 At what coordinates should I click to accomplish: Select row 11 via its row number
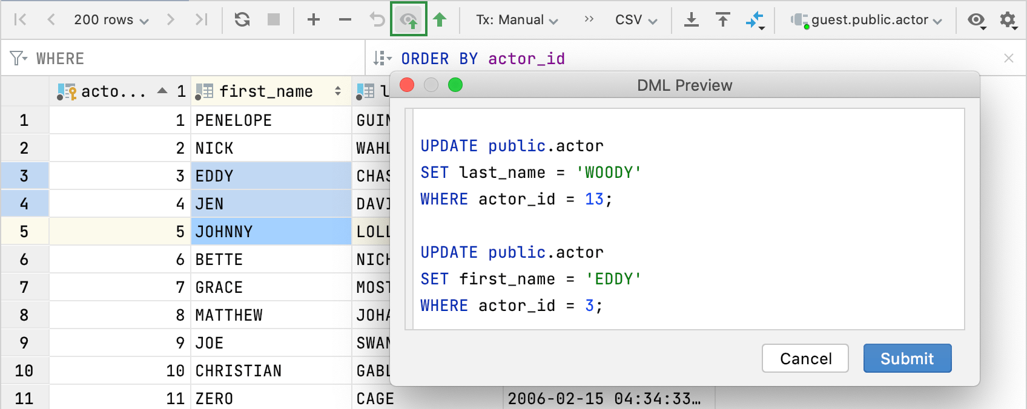tap(24, 398)
